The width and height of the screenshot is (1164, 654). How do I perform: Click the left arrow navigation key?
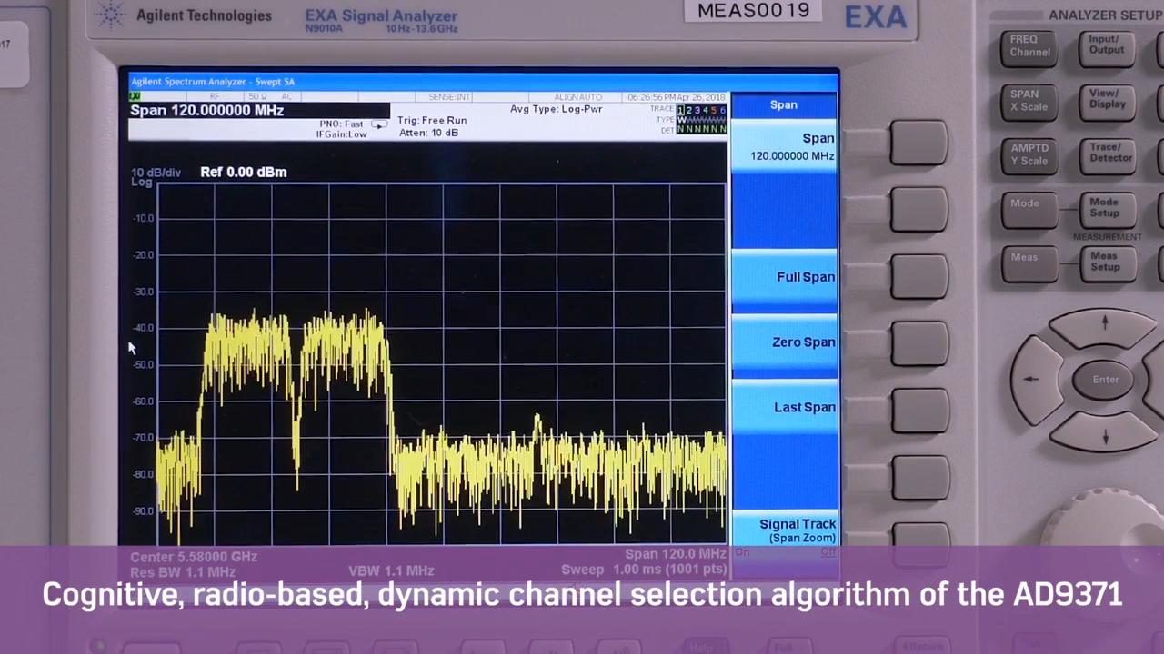coord(1035,380)
